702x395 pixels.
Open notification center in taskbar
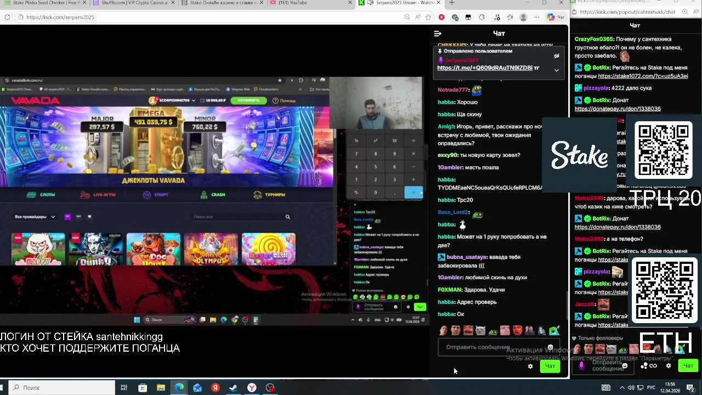(x=691, y=388)
